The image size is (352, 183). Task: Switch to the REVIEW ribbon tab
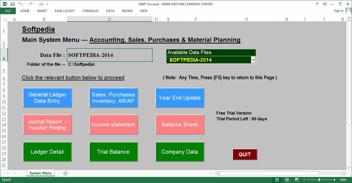click(x=127, y=11)
